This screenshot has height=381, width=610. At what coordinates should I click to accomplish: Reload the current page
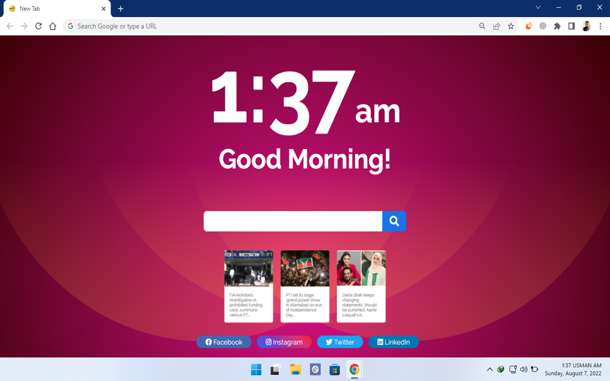click(x=39, y=26)
